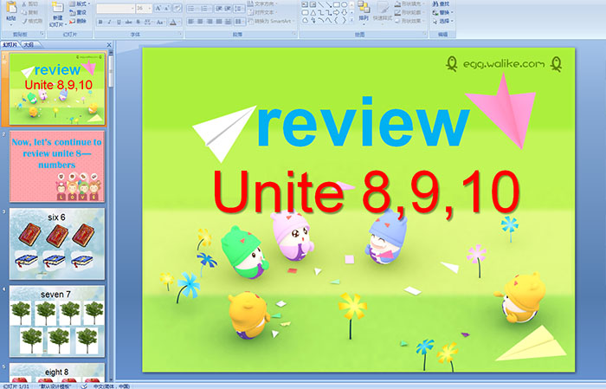Select the Rounded Rectangle shape
606x389 pixels.
pos(305,13)
